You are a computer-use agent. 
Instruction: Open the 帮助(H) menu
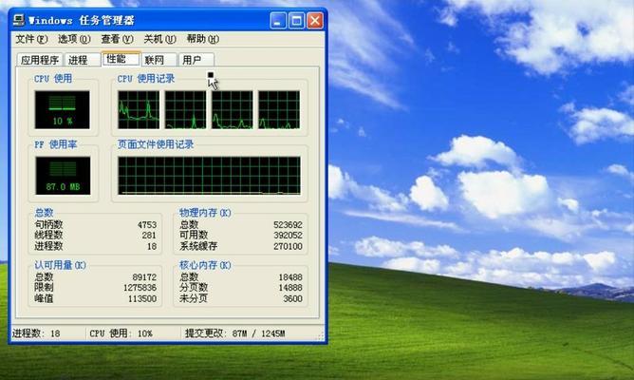pos(202,39)
